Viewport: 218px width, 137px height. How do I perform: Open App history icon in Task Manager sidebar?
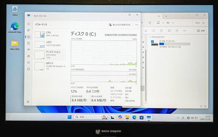tap(29, 43)
